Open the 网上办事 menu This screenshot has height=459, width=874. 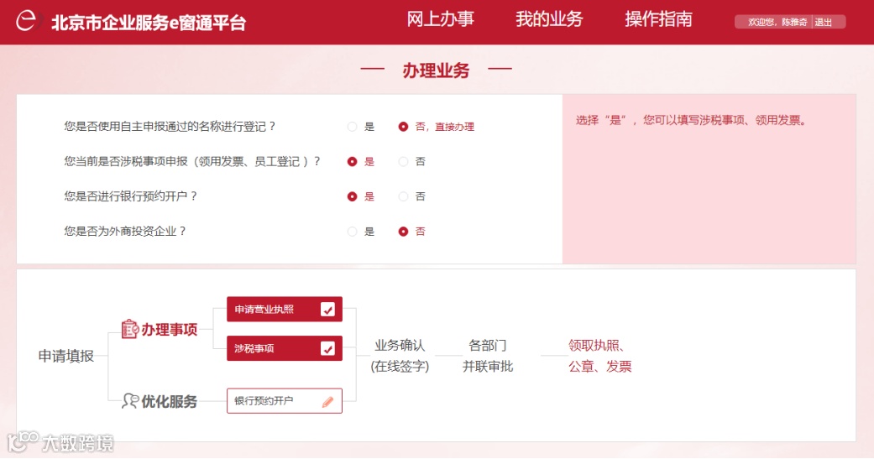coord(440,19)
